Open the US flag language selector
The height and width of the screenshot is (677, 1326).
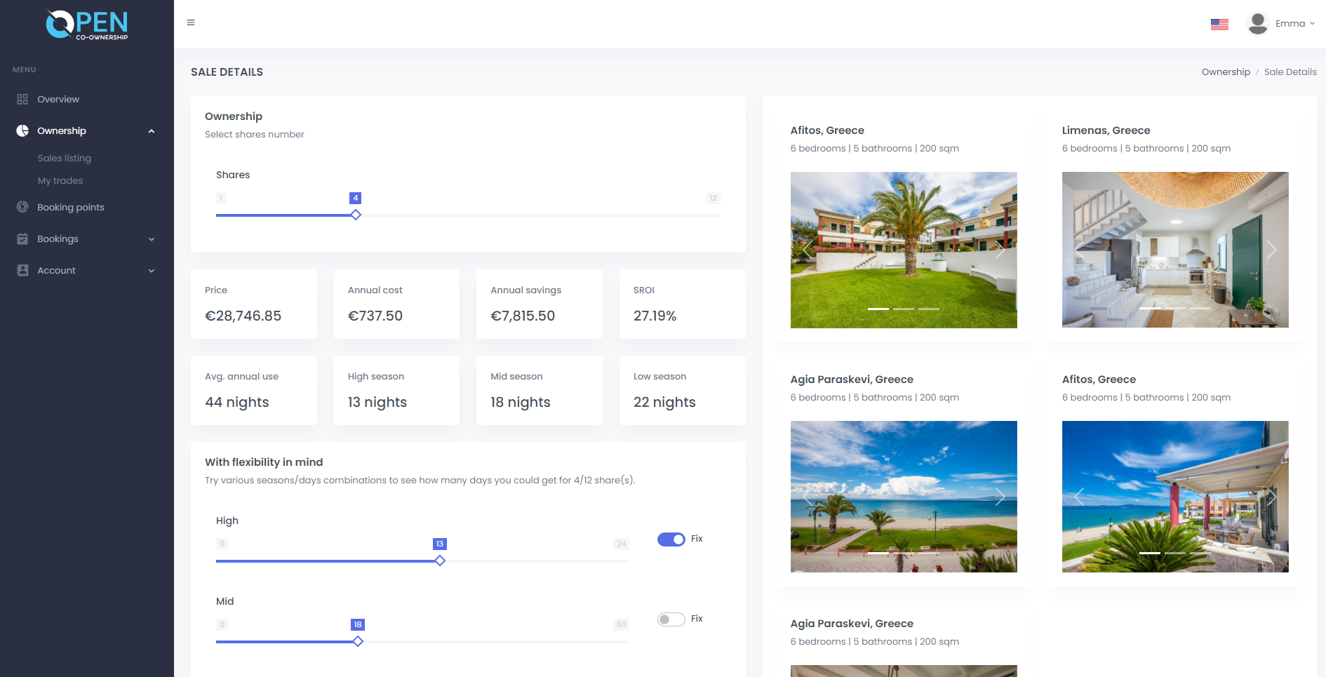tap(1219, 24)
